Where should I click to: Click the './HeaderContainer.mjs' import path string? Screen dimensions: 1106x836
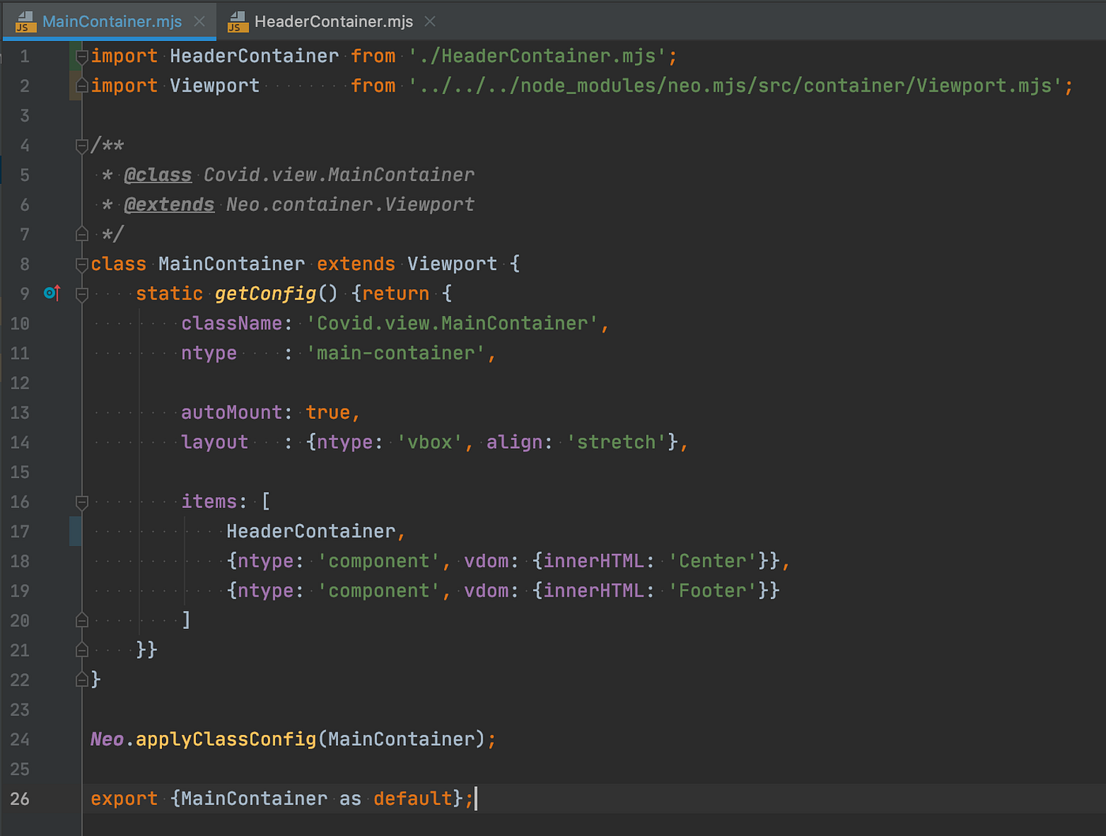pyautogui.click(x=541, y=55)
